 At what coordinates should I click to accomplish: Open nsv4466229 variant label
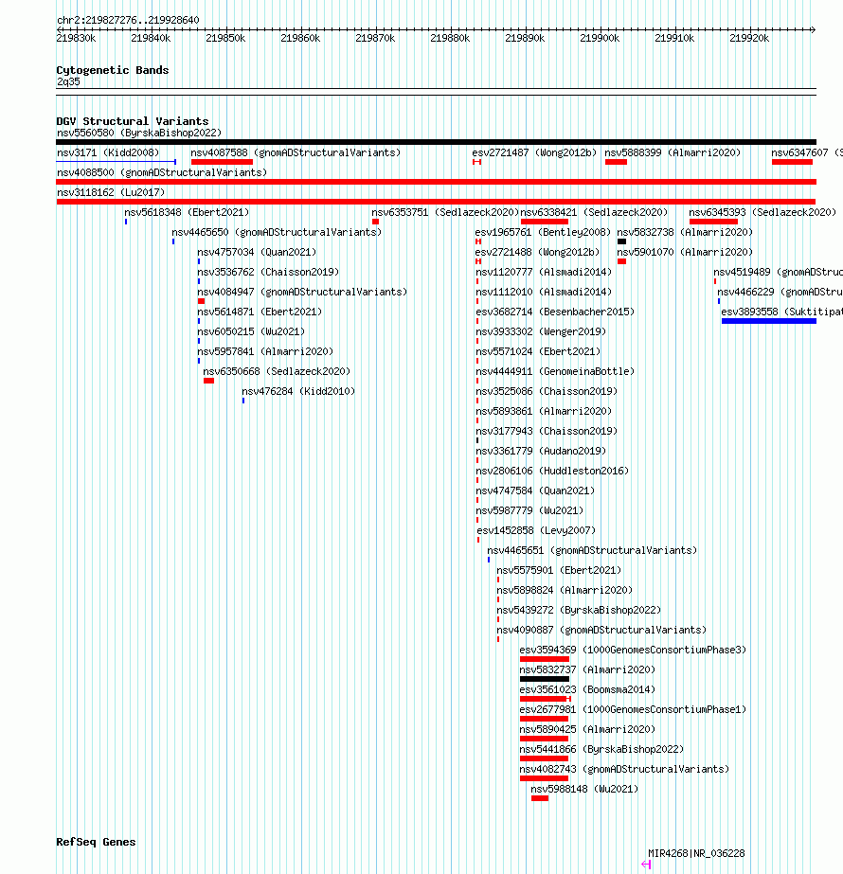pyautogui.click(x=780, y=292)
